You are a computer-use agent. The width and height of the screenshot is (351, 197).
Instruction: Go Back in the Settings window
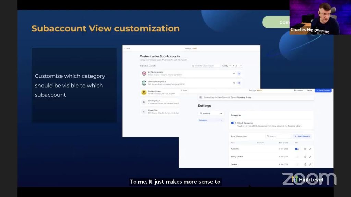coord(184,90)
